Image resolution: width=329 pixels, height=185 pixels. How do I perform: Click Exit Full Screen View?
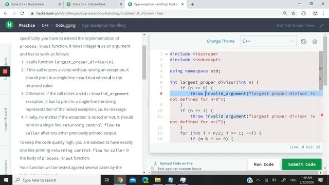pyautogui.click(x=295, y=25)
